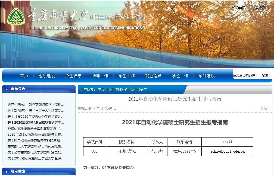The width and height of the screenshot is (274, 176).
Task: Select 学位工作 in the navigation bar
Action: click(180, 76)
